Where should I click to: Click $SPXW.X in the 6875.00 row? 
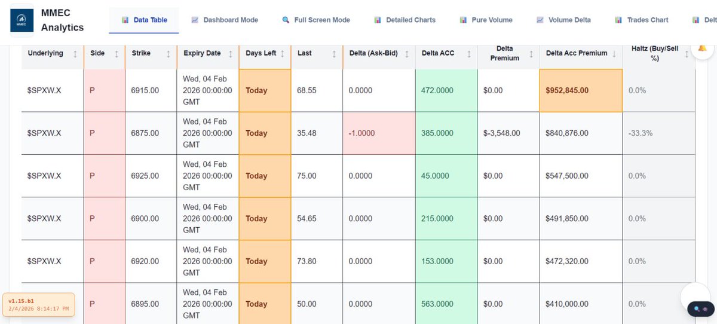pos(44,133)
